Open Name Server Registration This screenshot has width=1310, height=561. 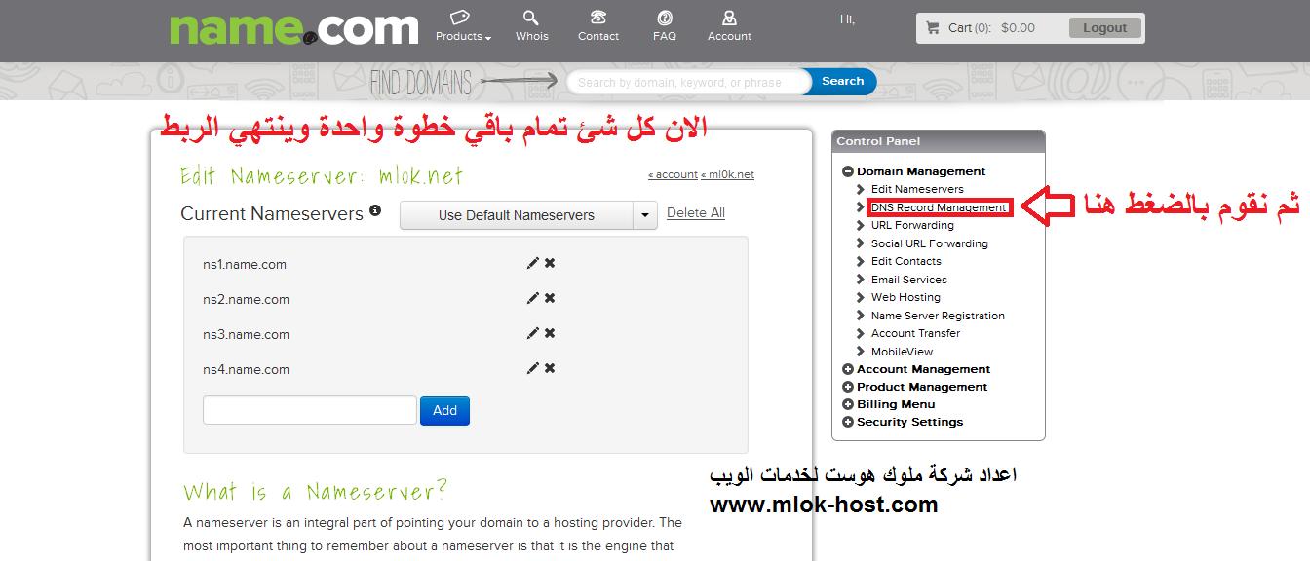(938, 316)
